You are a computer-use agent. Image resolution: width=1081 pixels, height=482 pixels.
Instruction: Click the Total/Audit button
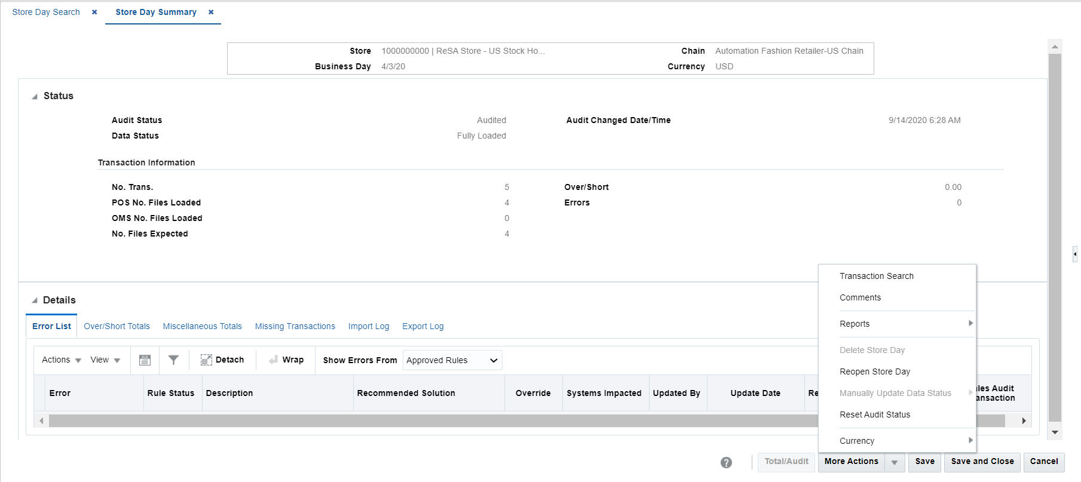tap(786, 462)
